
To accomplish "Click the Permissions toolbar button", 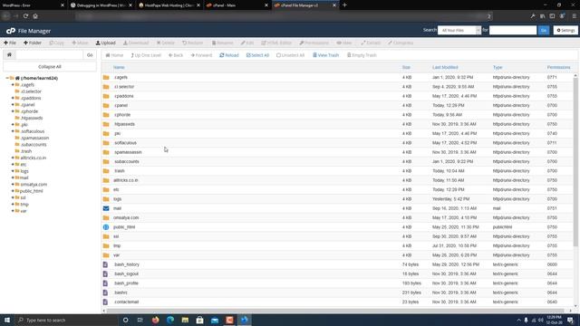I will (x=314, y=43).
